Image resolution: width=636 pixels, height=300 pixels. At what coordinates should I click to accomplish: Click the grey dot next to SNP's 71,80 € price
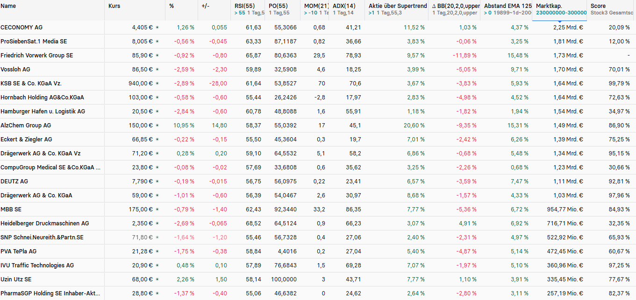click(157, 237)
